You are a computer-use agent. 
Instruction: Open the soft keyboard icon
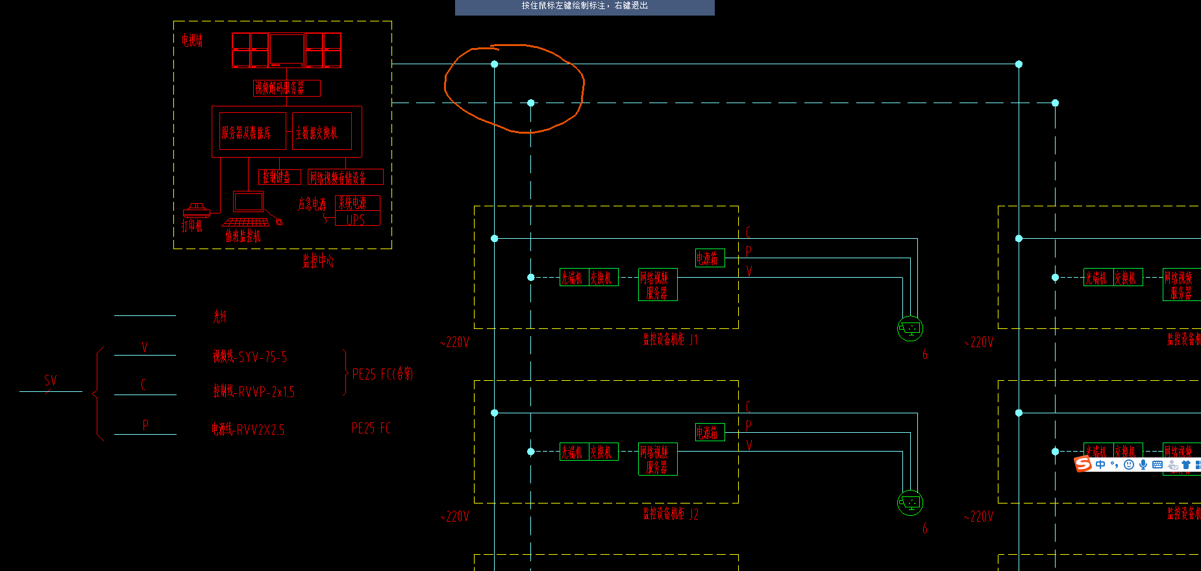click(x=1158, y=465)
